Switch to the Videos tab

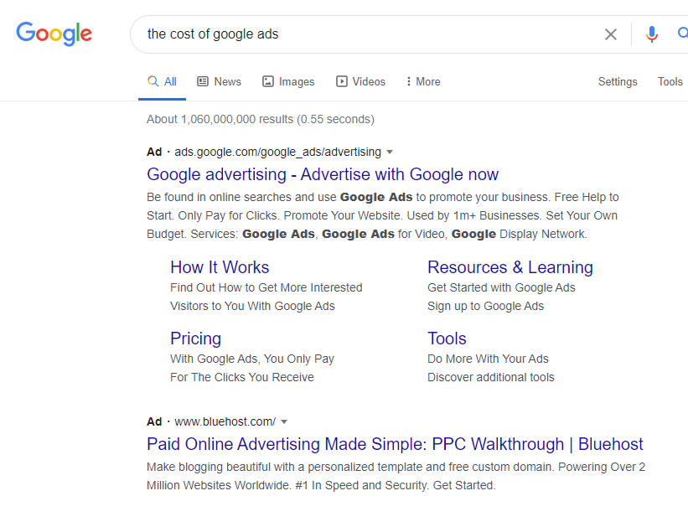click(360, 81)
